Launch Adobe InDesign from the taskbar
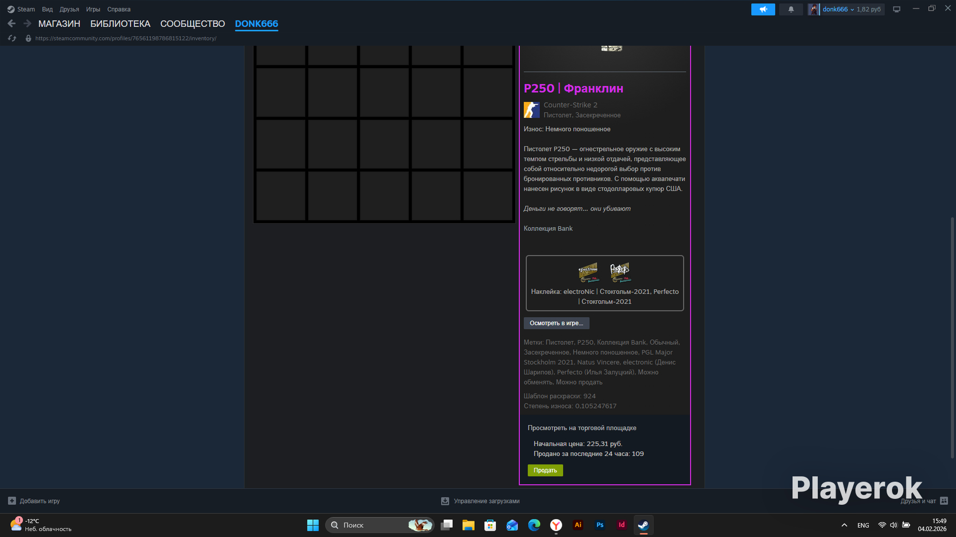Viewport: 956px width, 537px height. pyautogui.click(x=622, y=525)
